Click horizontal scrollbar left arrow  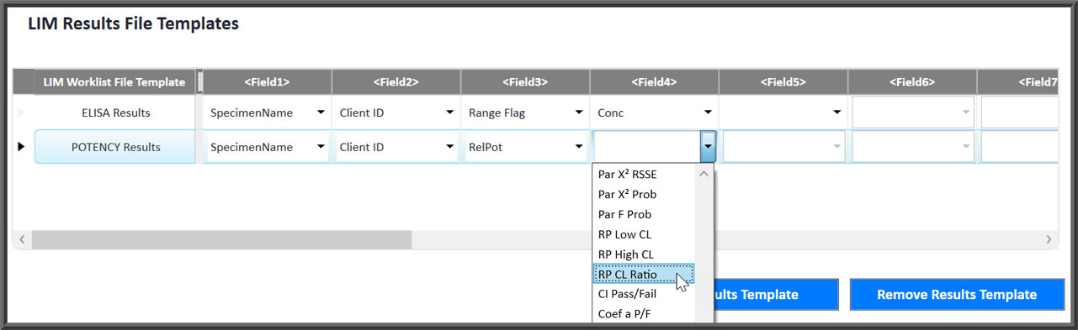[22, 239]
